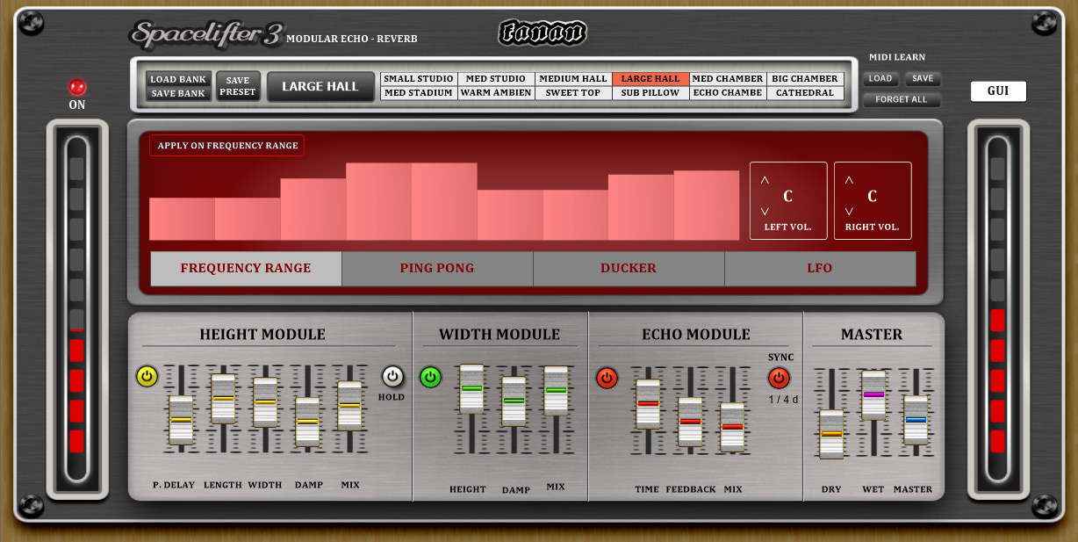Select the Sub Pillow preset

(x=650, y=93)
